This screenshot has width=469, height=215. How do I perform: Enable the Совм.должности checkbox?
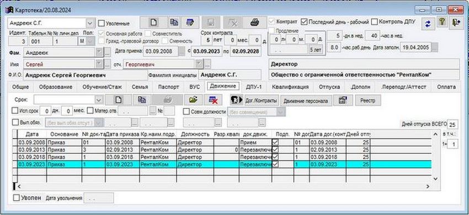pyautogui.click(x=186, y=112)
